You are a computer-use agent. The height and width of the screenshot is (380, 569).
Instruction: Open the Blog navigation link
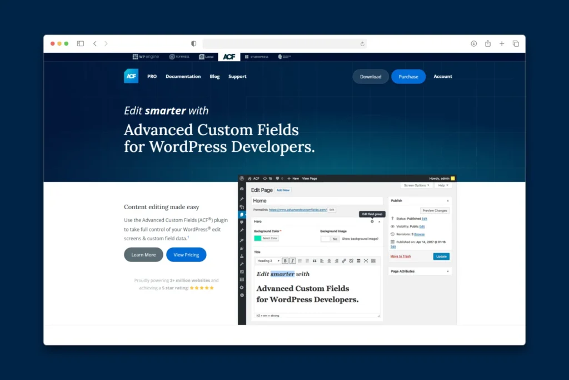tap(214, 76)
